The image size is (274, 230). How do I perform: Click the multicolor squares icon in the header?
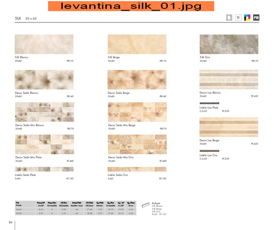click(x=247, y=17)
